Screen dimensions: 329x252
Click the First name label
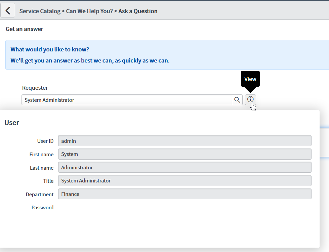point(42,155)
